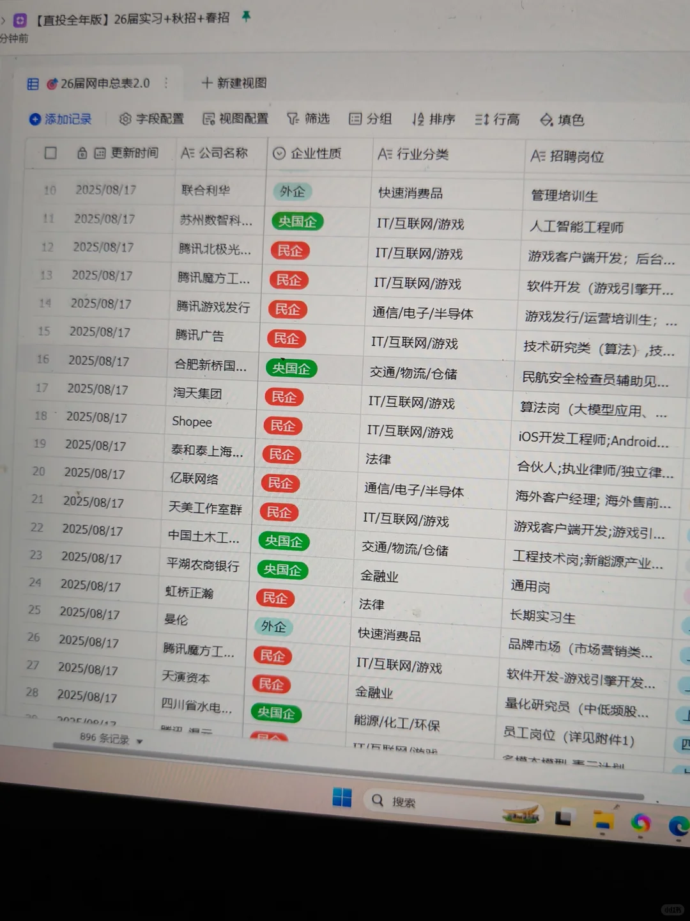
Task: Select the 虹桥正瀚 cell
Action: [189, 592]
